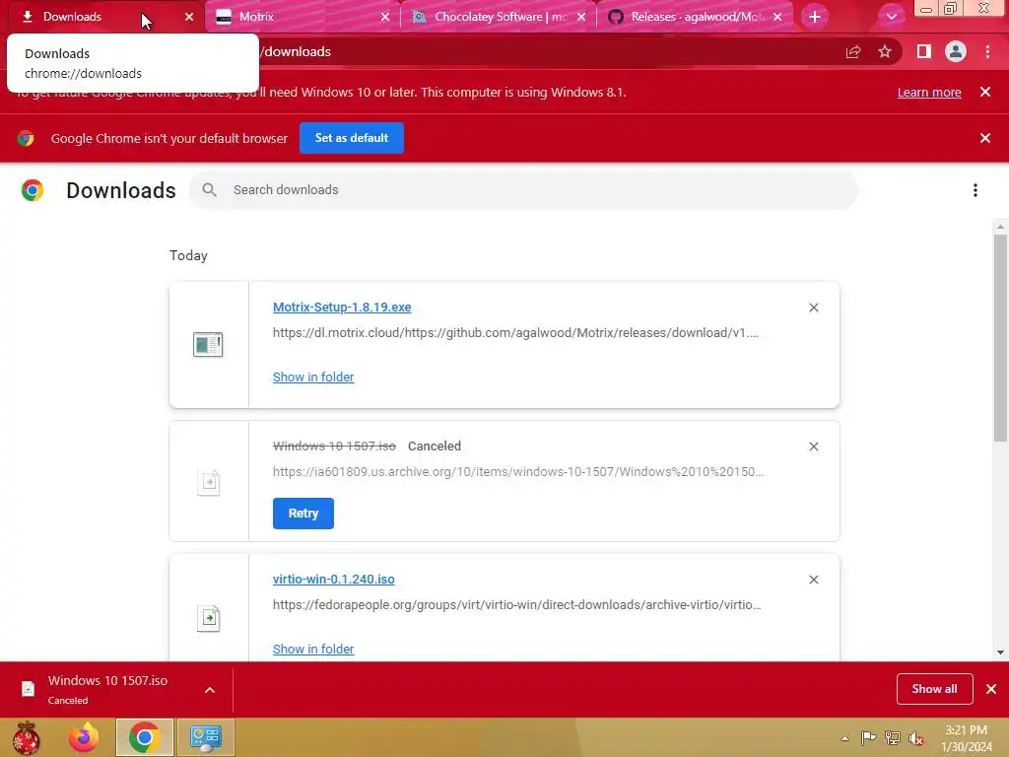
Task: Show hidden system tray icons
Action: tap(844, 738)
